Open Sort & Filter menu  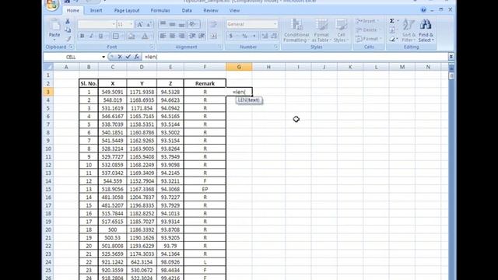coord(409,30)
